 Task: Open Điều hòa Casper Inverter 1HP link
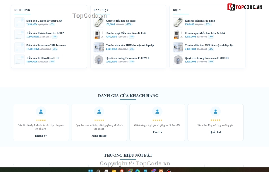(x=44, y=21)
